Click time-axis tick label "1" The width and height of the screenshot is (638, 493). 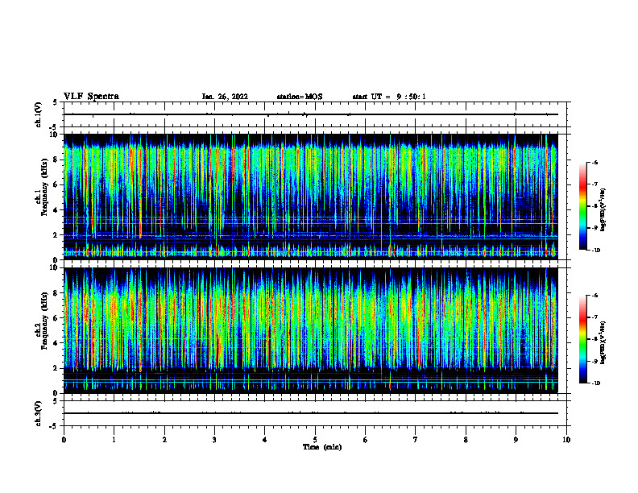click(x=114, y=440)
